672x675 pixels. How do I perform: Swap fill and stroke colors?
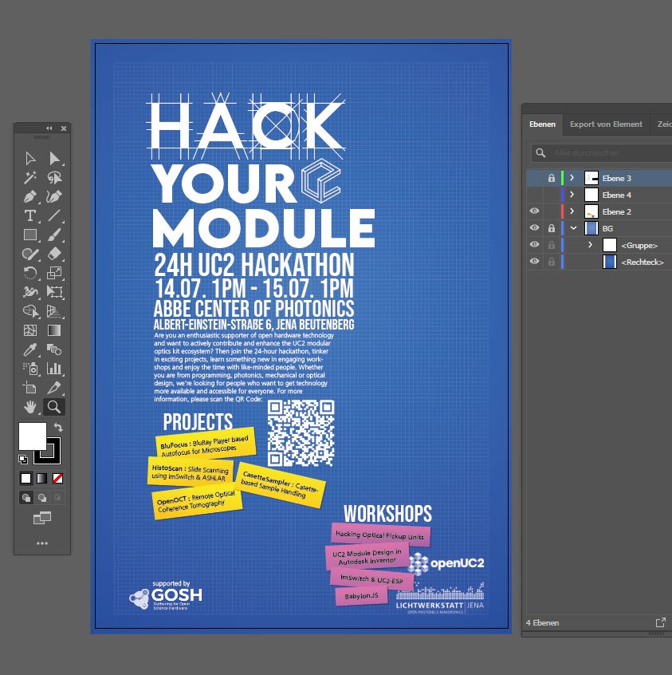(x=58, y=428)
